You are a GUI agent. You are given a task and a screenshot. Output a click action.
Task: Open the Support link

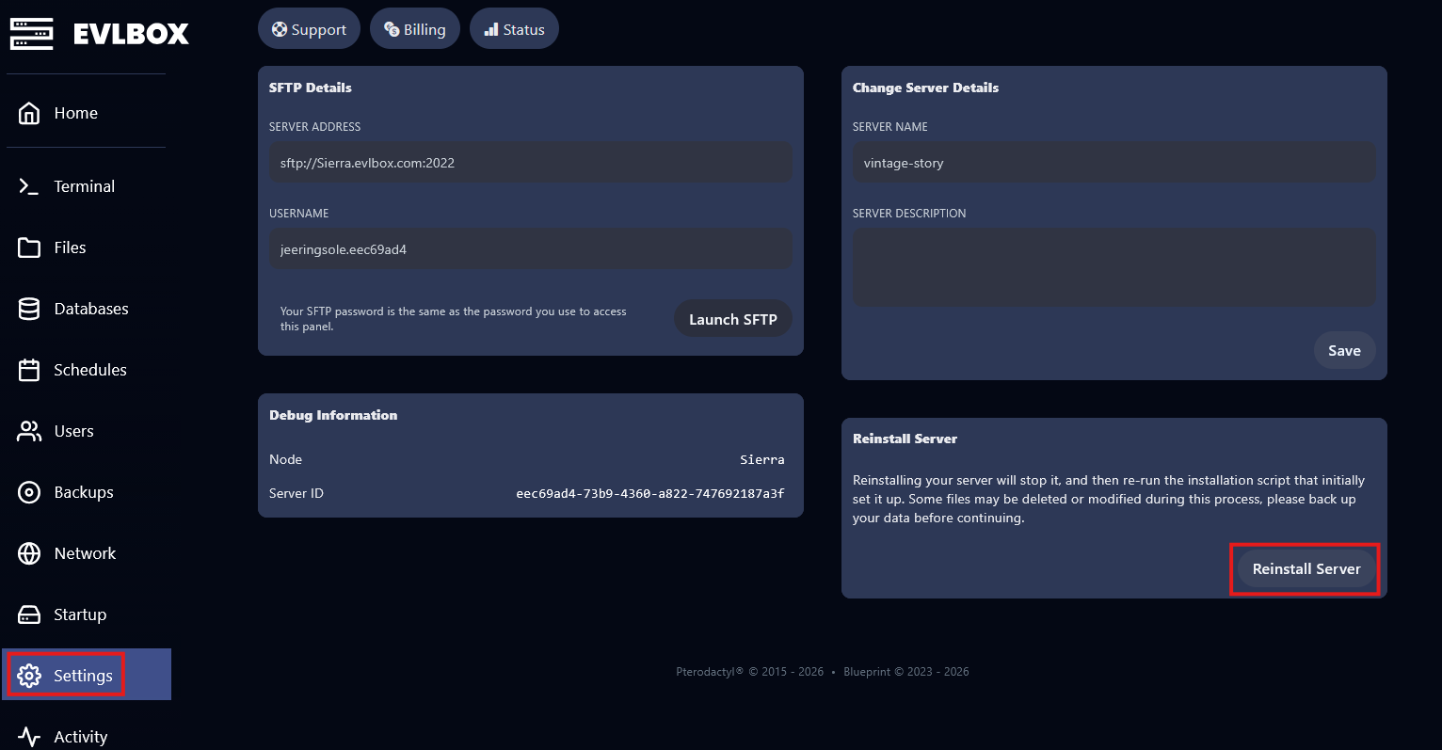[x=309, y=29]
